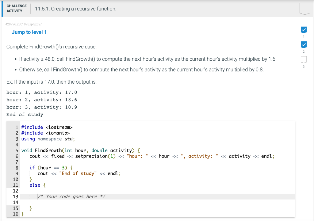Select completed level 1 checkmark
This screenshot has width=314, height=221.
click(304, 30)
